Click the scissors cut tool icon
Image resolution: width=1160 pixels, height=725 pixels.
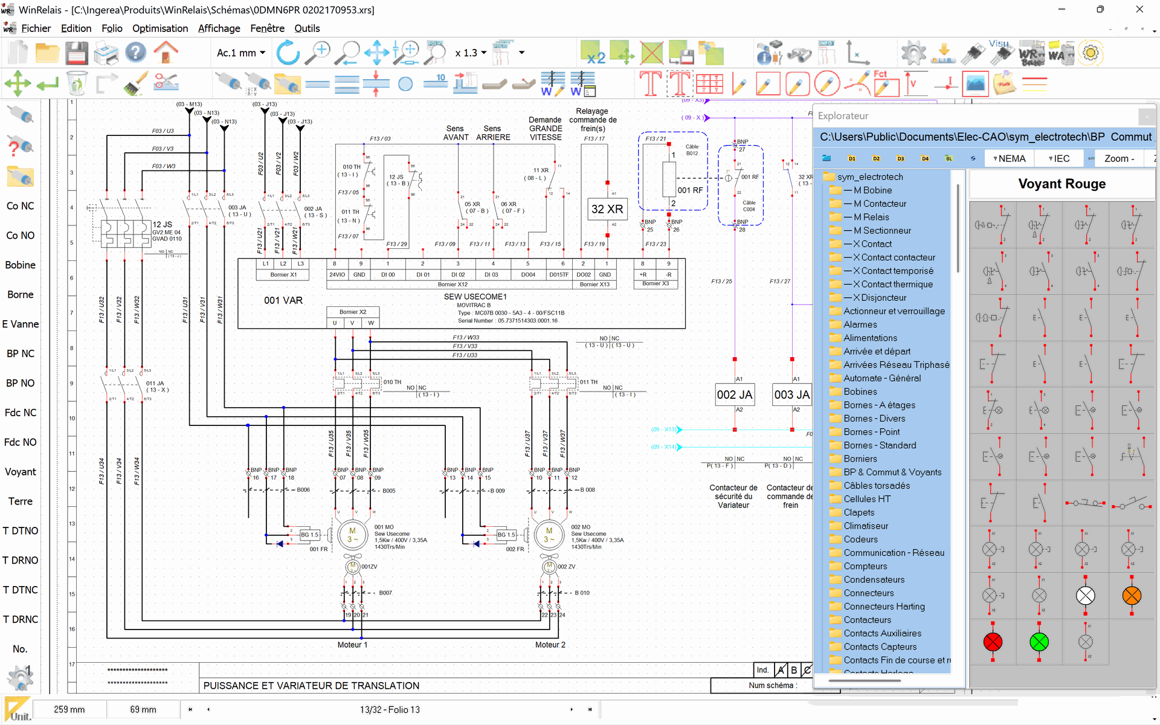pyautogui.click(x=166, y=83)
